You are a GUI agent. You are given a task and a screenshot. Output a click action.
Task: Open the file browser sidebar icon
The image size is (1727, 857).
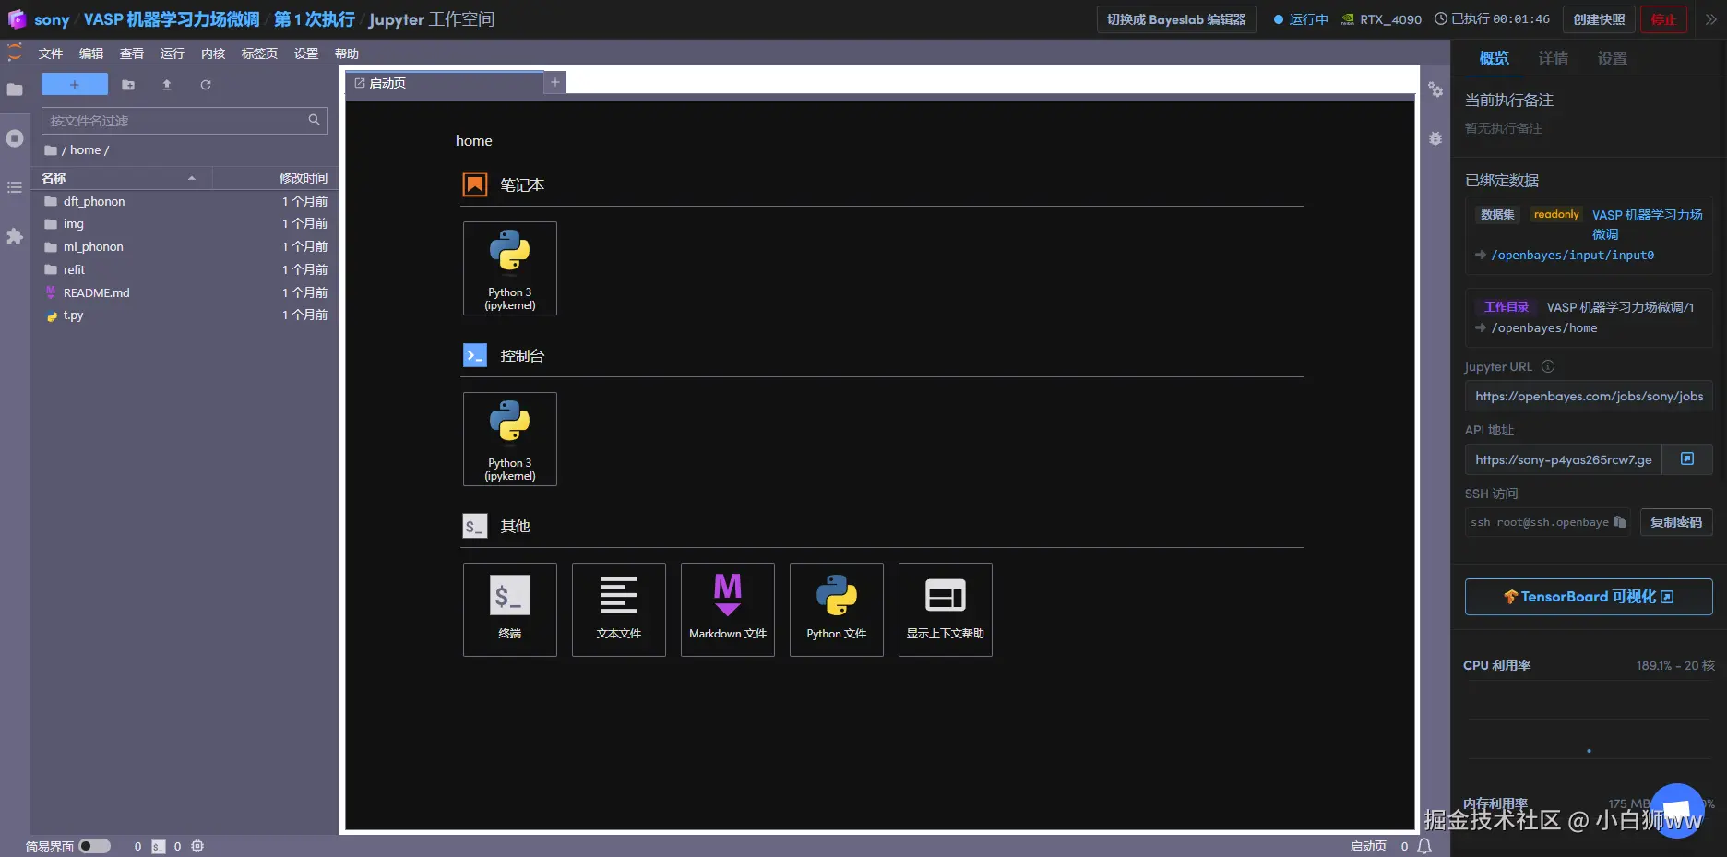[x=15, y=89]
